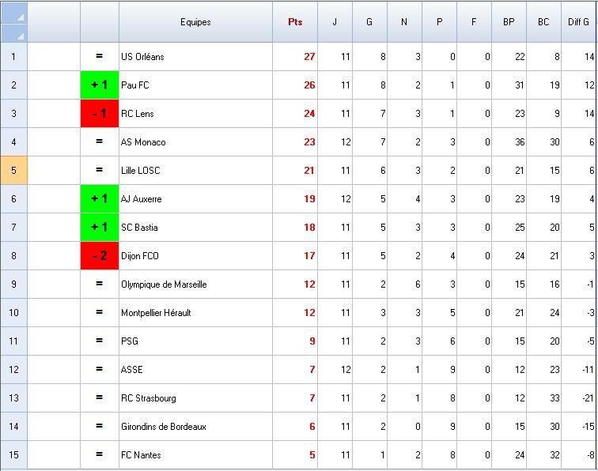Screen dimensions: 598x471
Task: Click the row 12 header
Action: click(14, 369)
